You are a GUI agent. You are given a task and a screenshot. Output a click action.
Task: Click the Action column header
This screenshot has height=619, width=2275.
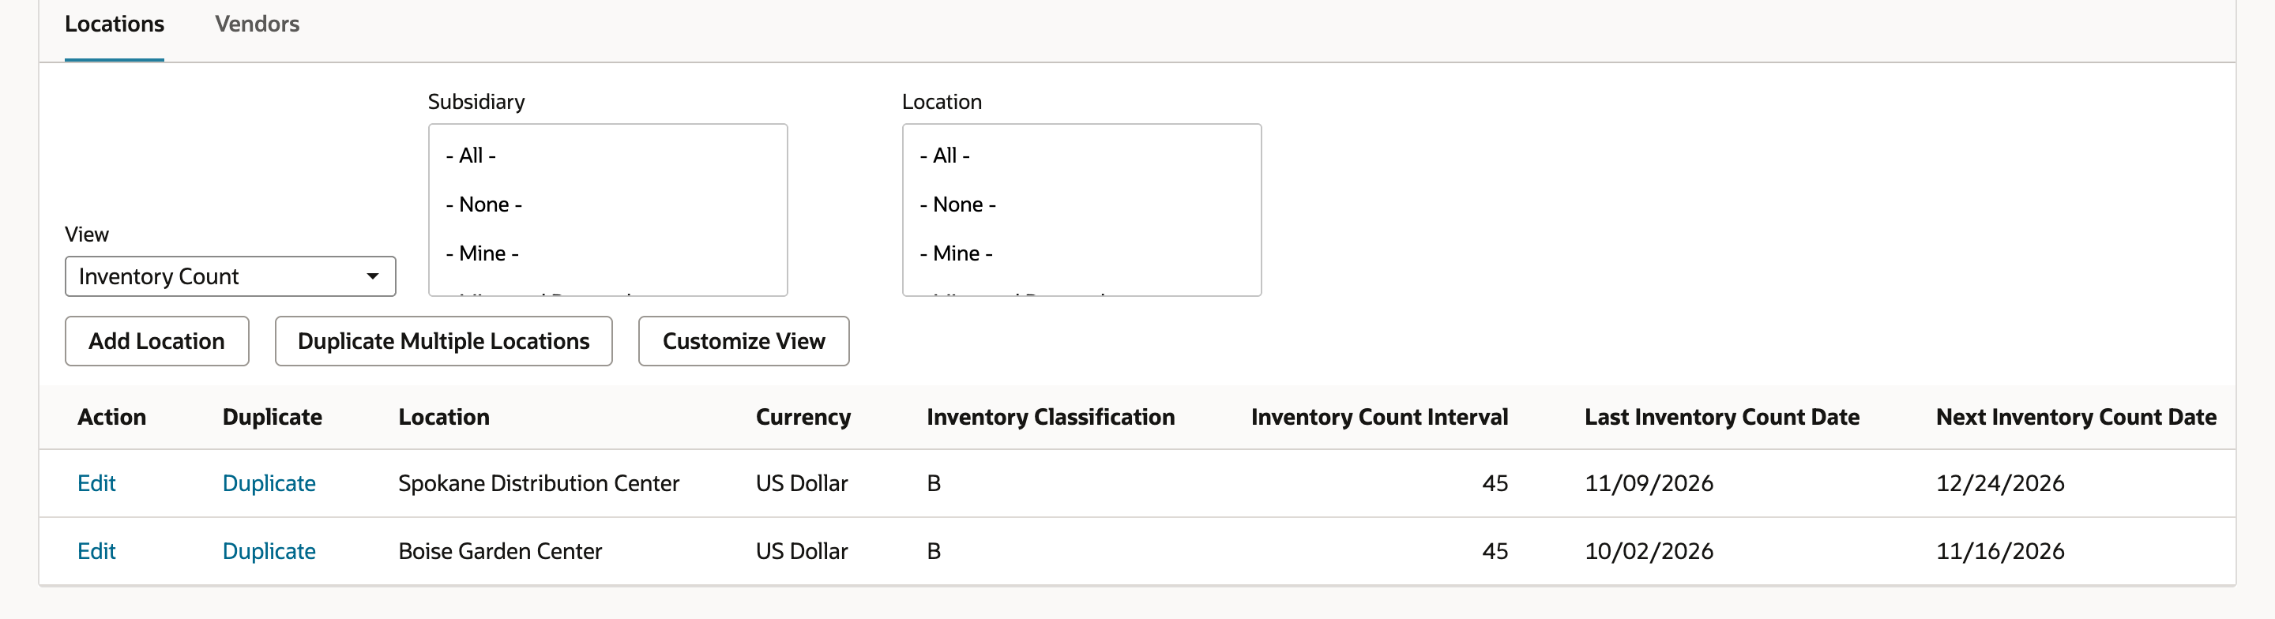click(x=111, y=417)
